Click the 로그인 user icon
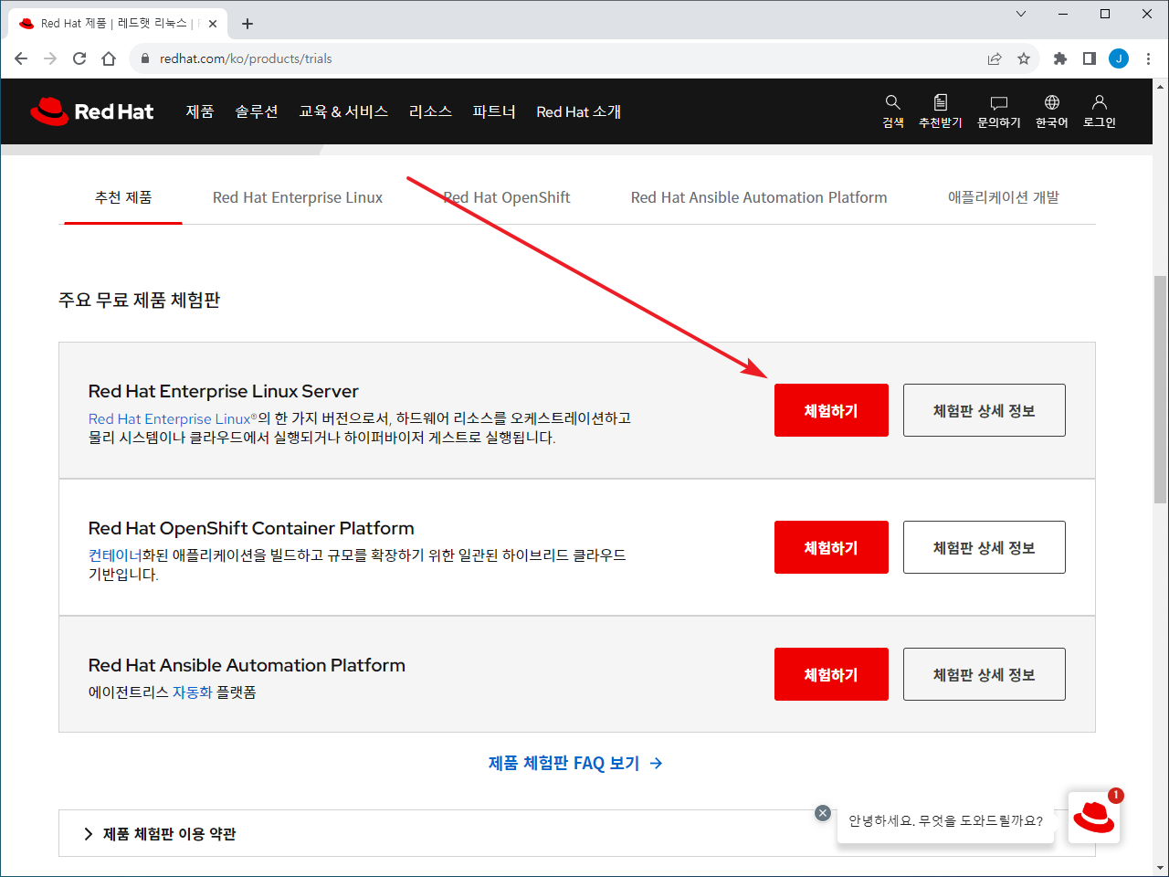 (x=1100, y=111)
